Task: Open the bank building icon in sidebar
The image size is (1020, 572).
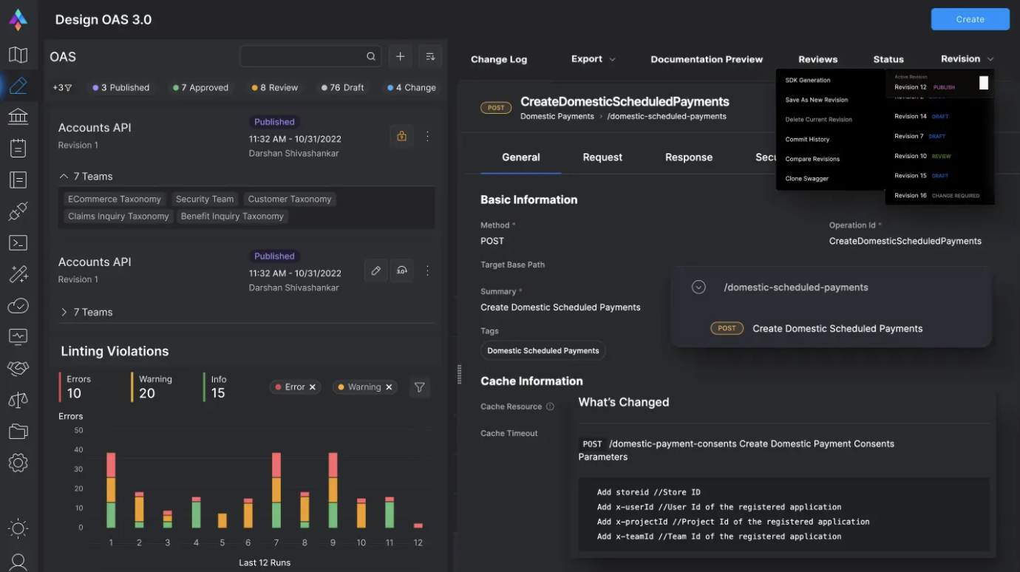Action: click(18, 117)
